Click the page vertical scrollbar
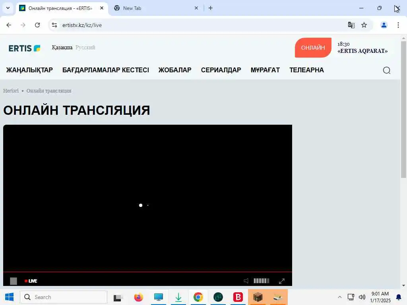Screen dimensions: 407x305 403,110
